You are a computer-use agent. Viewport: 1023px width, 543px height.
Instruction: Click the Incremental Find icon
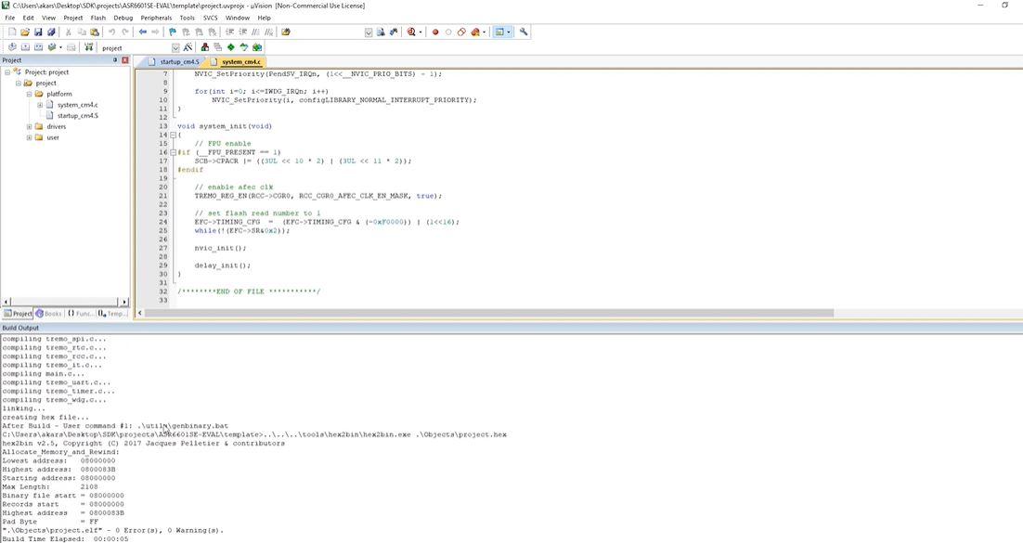click(x=394, y=32)
